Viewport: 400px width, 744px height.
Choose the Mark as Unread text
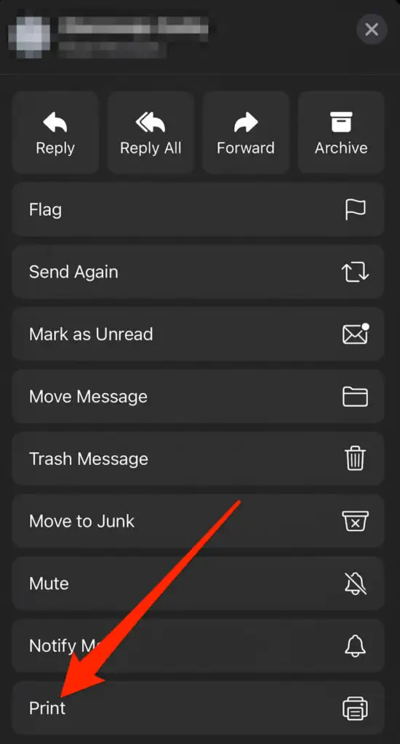coord(91,334)
